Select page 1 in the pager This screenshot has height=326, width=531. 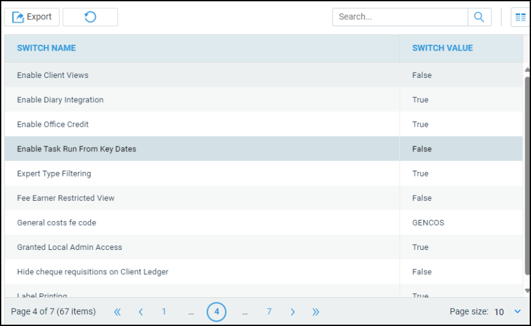[x=164, y=312]
